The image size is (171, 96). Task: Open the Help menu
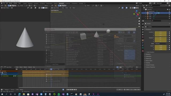(x=20, y=3)
